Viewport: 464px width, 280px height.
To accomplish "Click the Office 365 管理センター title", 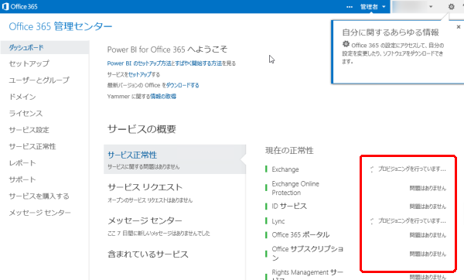I will pos(60,26).
